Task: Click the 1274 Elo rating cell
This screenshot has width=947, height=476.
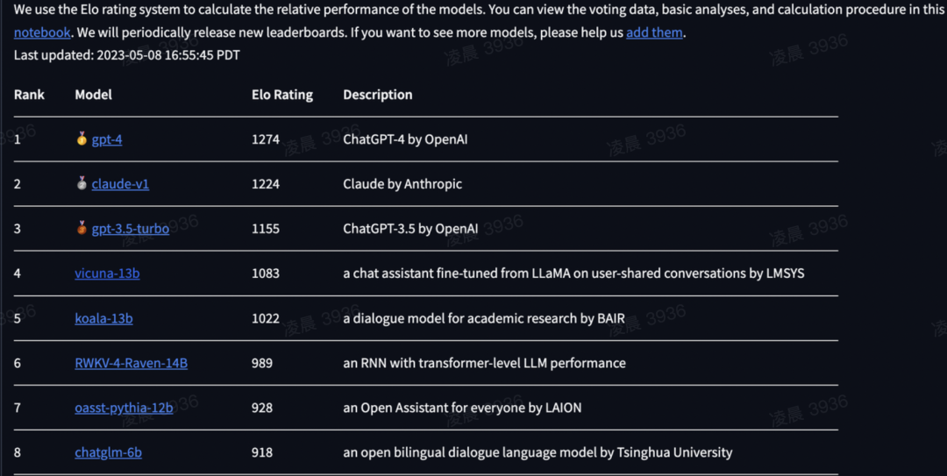Action: (266, 139)
